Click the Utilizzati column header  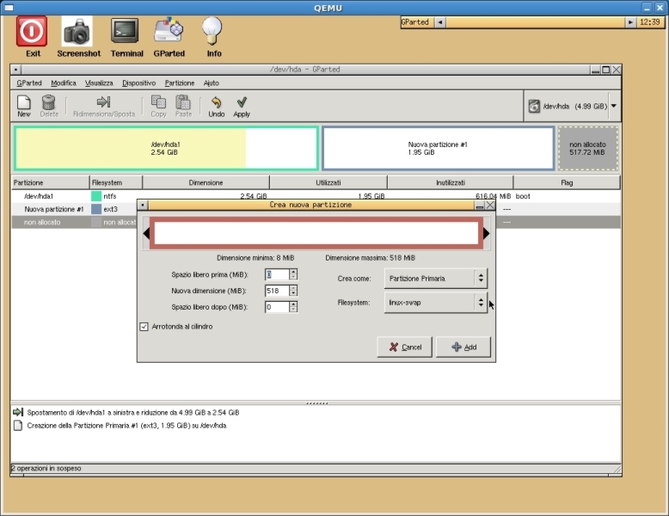tap(328, 182)
